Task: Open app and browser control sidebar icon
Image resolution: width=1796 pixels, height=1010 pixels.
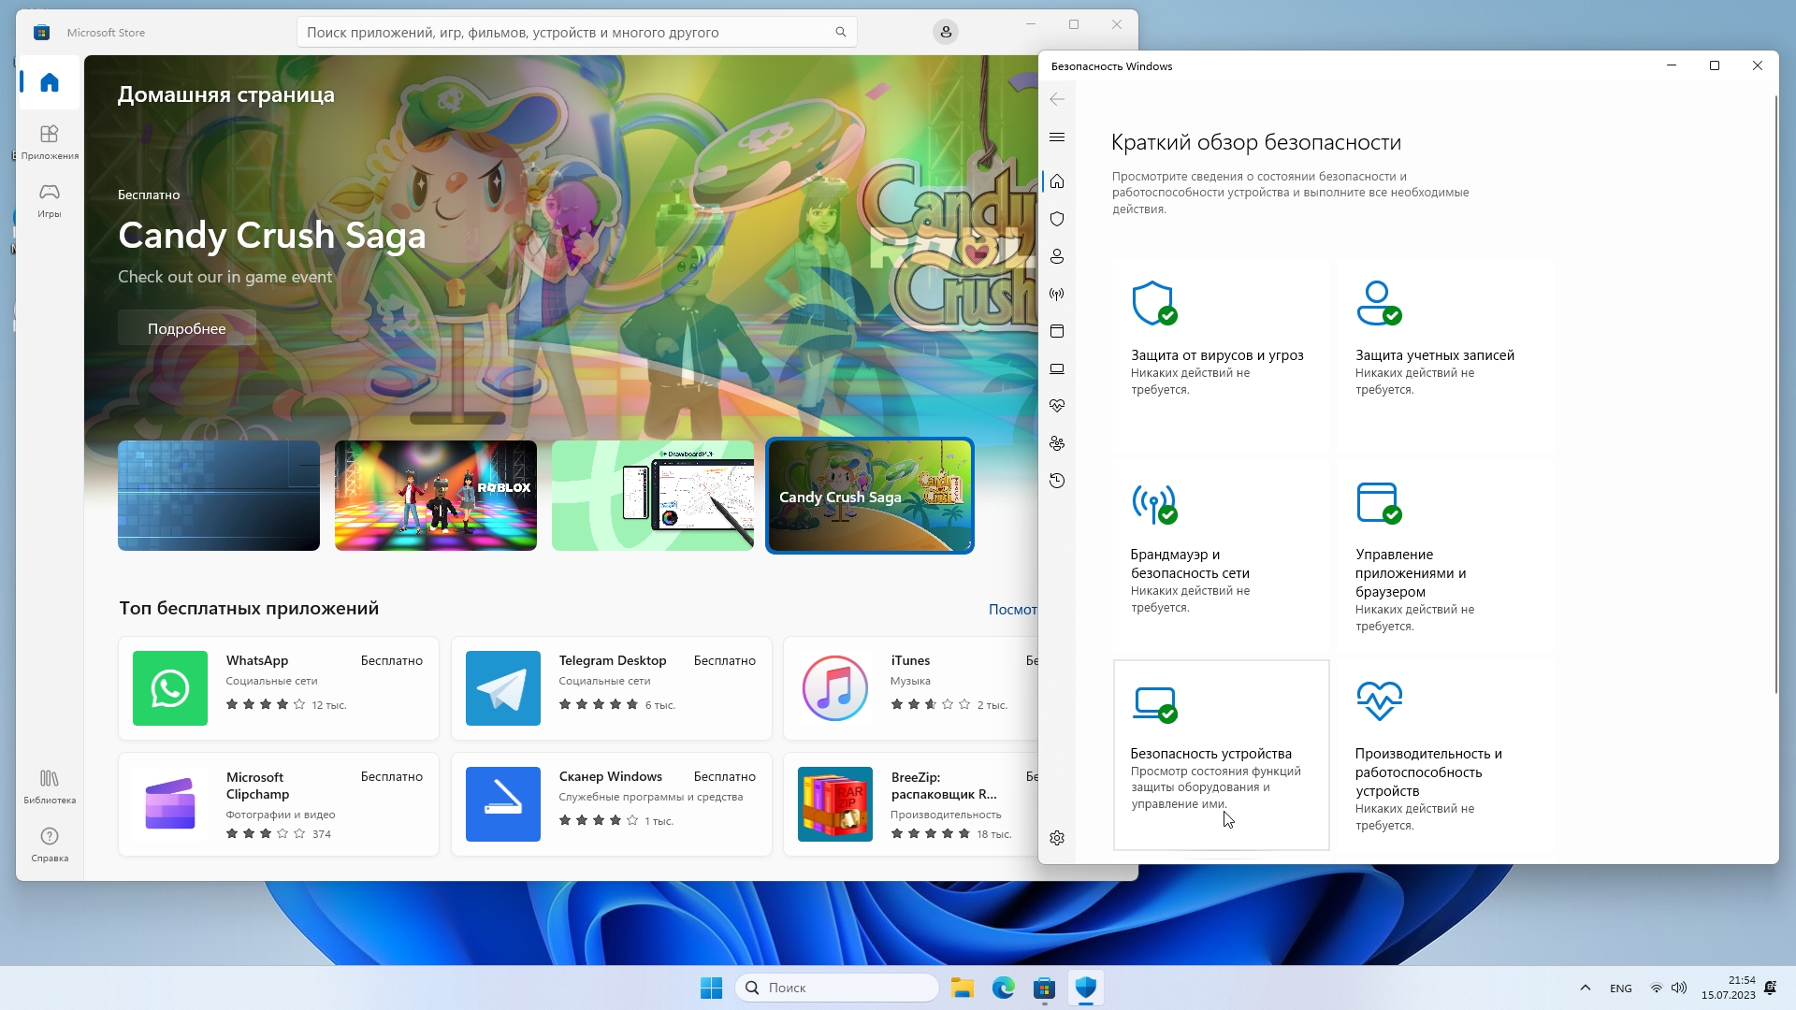Action: coord(1057,331)
